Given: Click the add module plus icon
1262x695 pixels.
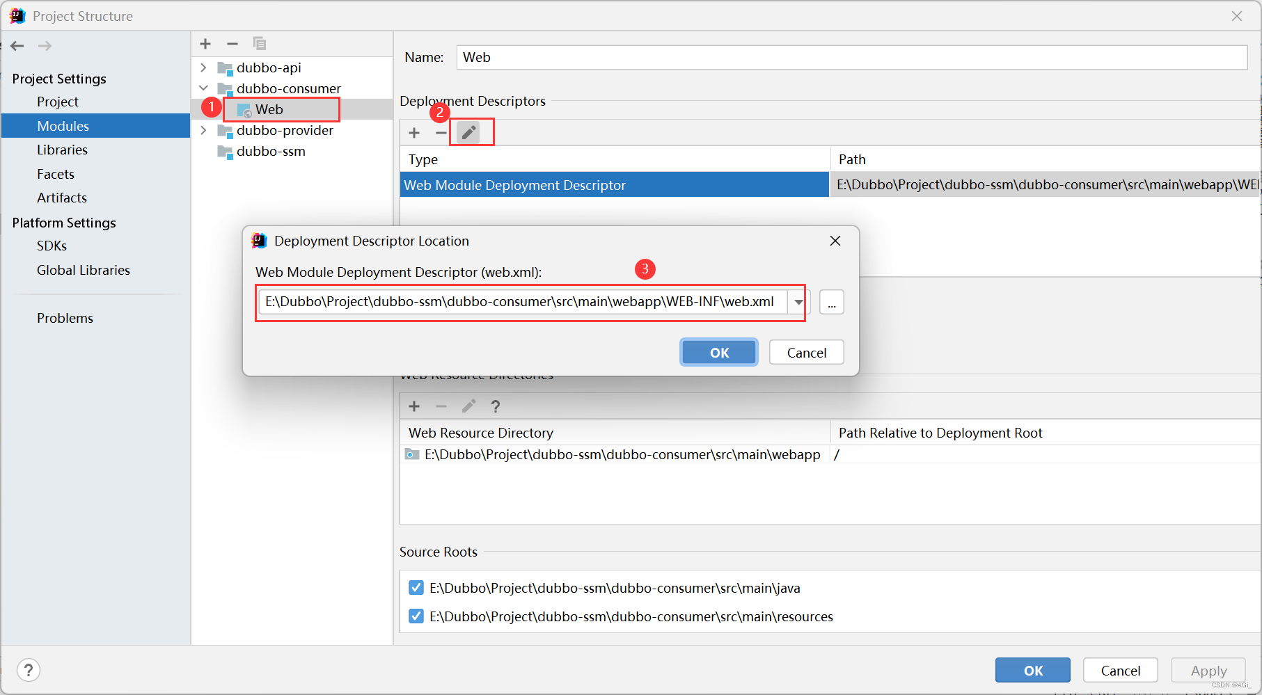Looking at the screenshot, I should pyautogui.click(x=205, y=43).
